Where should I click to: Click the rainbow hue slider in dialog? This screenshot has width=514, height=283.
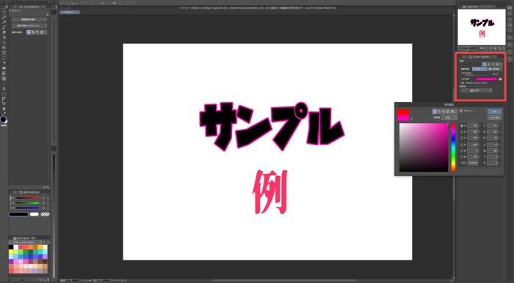(453, 147)
